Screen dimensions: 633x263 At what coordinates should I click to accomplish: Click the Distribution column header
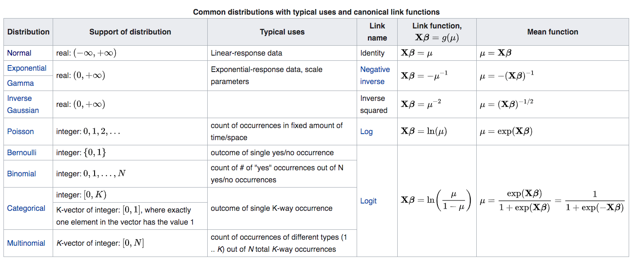[28, 32]
